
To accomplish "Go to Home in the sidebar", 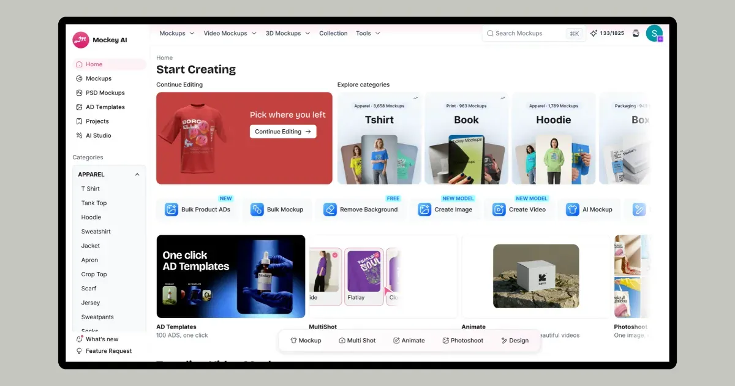I will tap(110, 64).
